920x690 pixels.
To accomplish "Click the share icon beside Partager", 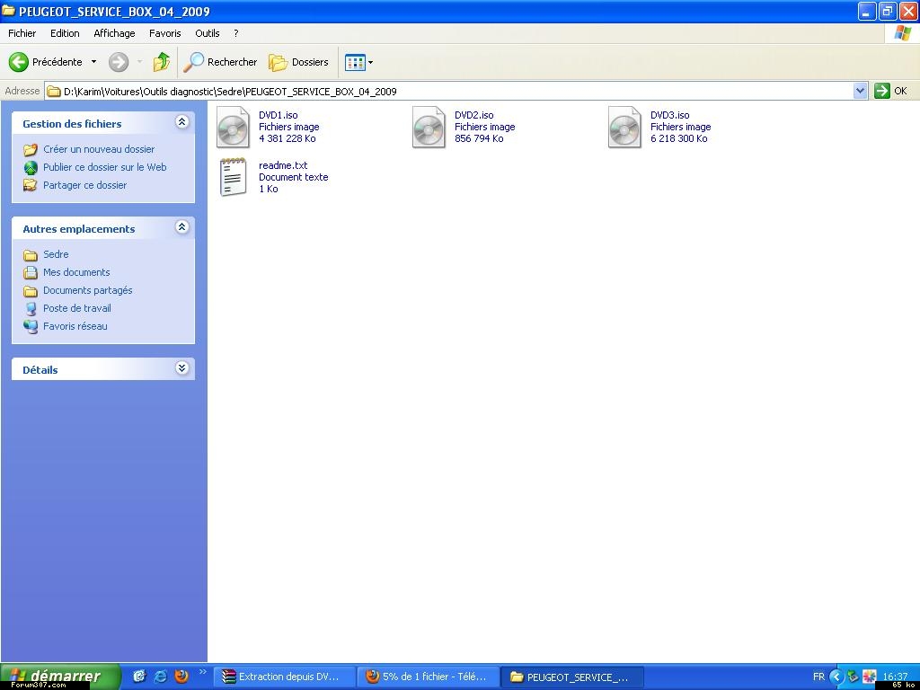I will tap(31, 185).
